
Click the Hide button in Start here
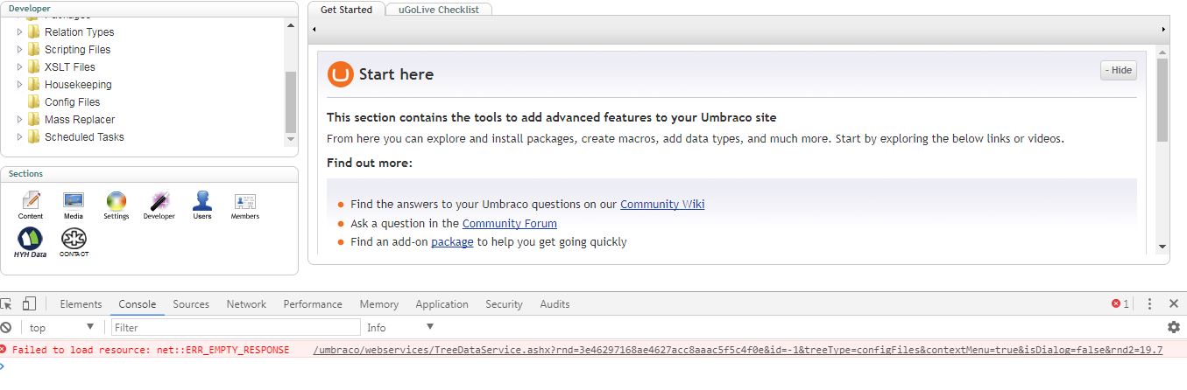(x=1119, y=71)
